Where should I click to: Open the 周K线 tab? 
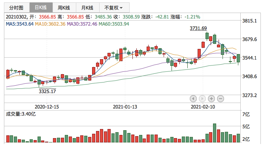click(64, 7)
